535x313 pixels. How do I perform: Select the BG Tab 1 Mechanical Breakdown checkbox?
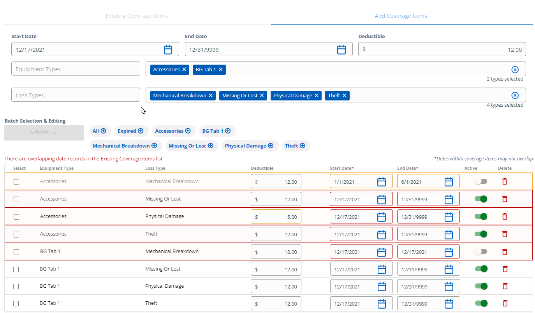coord(16,252)
